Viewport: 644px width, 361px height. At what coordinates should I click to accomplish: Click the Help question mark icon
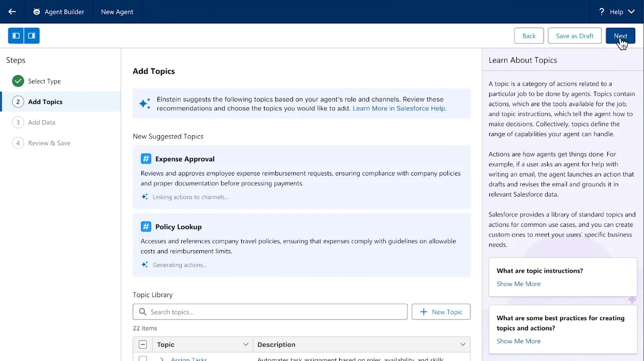(x=602, y=11)
